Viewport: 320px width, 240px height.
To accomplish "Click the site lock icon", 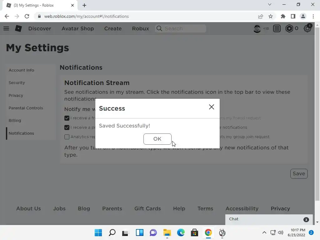I will coord(39,16).
